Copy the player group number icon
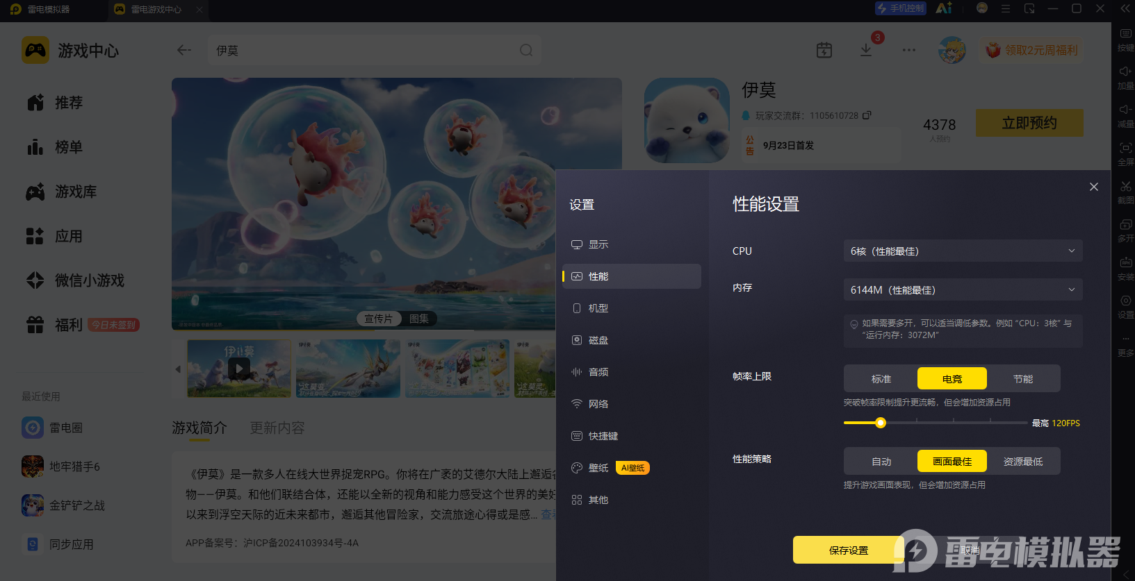 pyautogui.click(x=867, y=115)
